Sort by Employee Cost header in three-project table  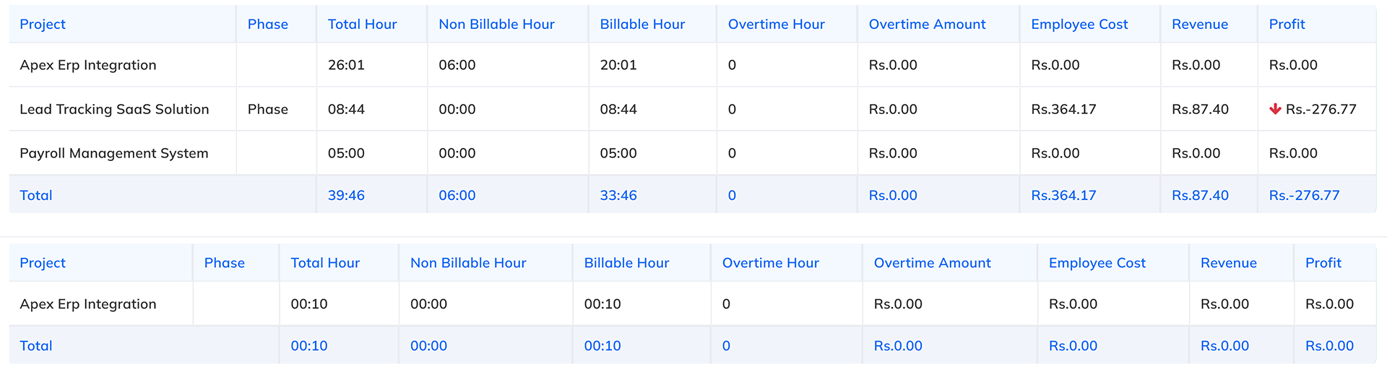click(1079, 24)
